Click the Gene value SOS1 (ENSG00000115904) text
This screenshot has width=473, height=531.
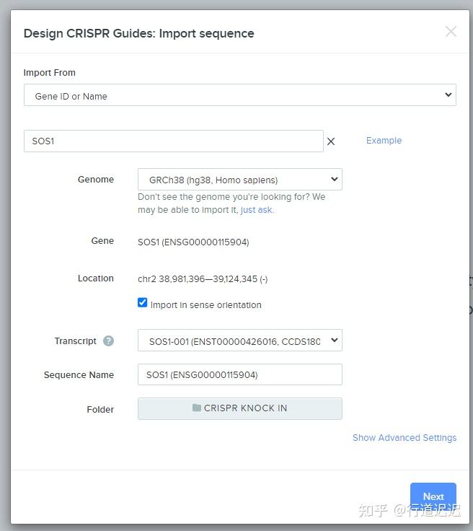[x=193, y=242]
